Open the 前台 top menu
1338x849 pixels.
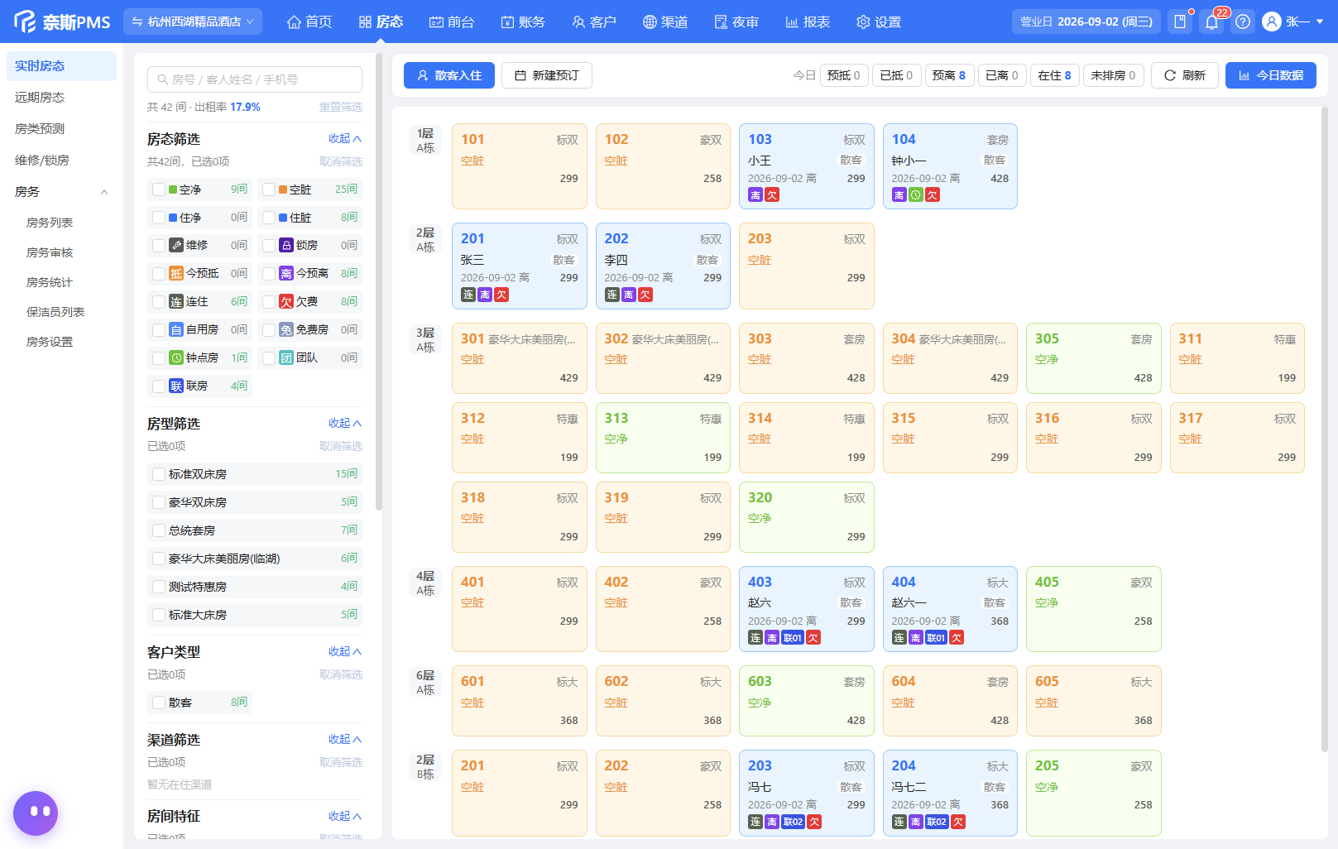click(x=452, y=22)
